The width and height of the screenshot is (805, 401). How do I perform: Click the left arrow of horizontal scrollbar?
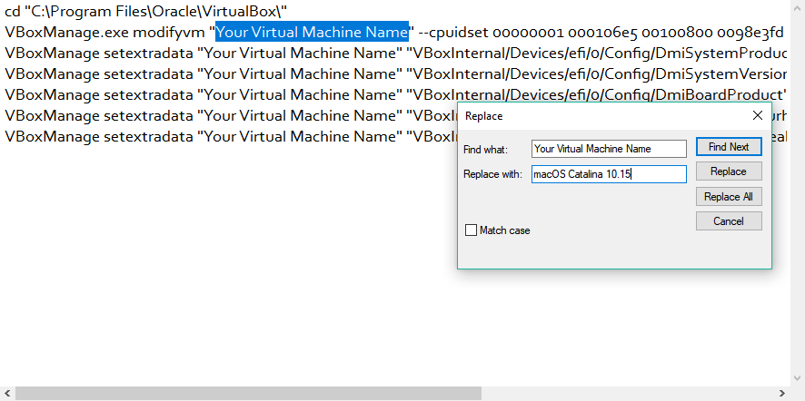(x=7, y=394)
